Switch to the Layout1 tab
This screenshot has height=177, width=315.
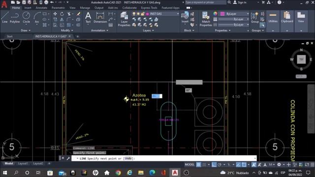[23, 164]
